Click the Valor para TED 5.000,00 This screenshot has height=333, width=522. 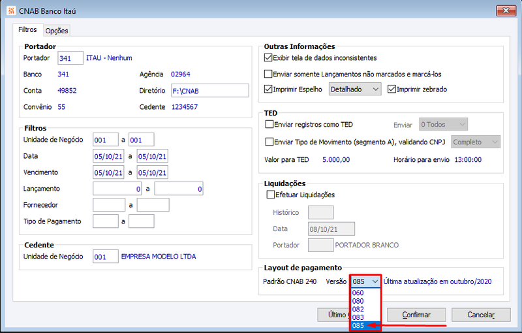tap(336, 160)
